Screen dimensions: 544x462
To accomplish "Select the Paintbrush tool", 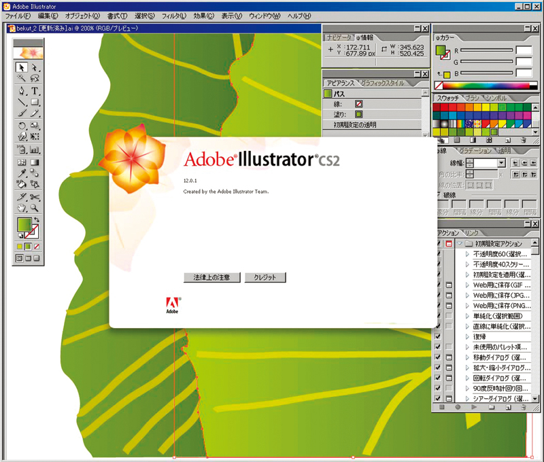I will coord(22,113).
